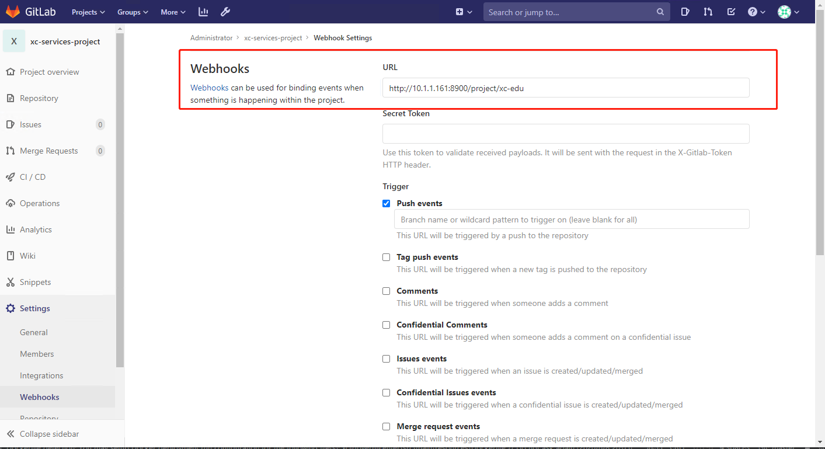Enable Tag push events trigger

point(386,257)
